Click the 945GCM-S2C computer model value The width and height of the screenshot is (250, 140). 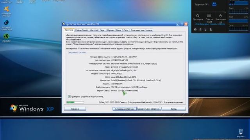click(x=117, y=73)
